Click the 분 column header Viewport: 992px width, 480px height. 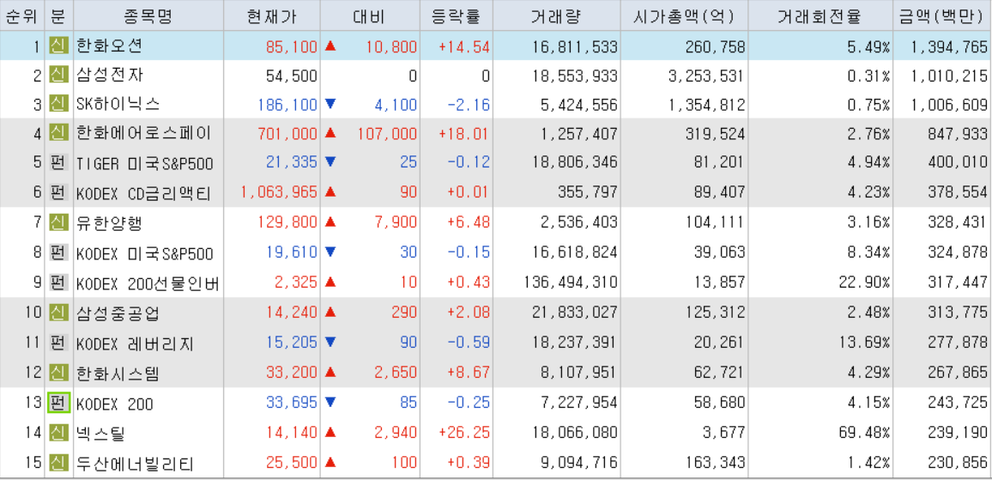pyautogui.click(x=59, y=15)
